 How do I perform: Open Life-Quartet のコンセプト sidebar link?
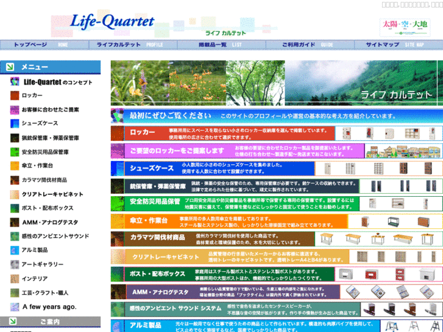point(58,82)
